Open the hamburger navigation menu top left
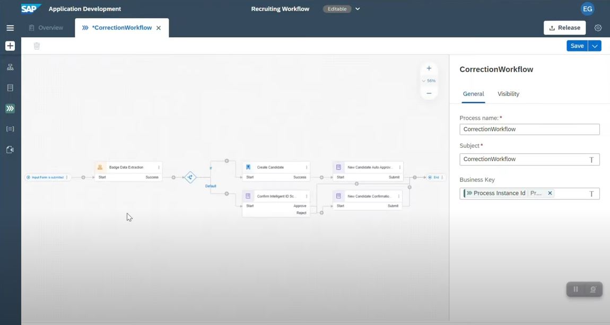Screen dimensions: 610x325 pyautogui.click(x=10, y=27)
